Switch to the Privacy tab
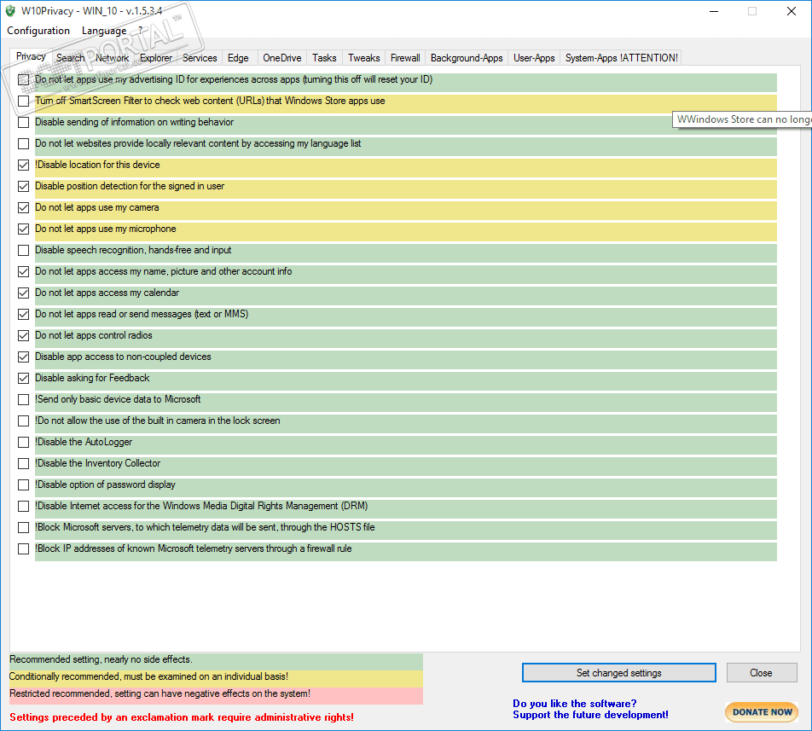Screen dimensions: 812x731 coord(31,56)
